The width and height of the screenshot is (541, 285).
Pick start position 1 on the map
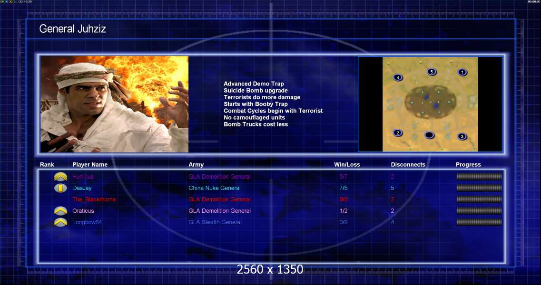point(462,72)
